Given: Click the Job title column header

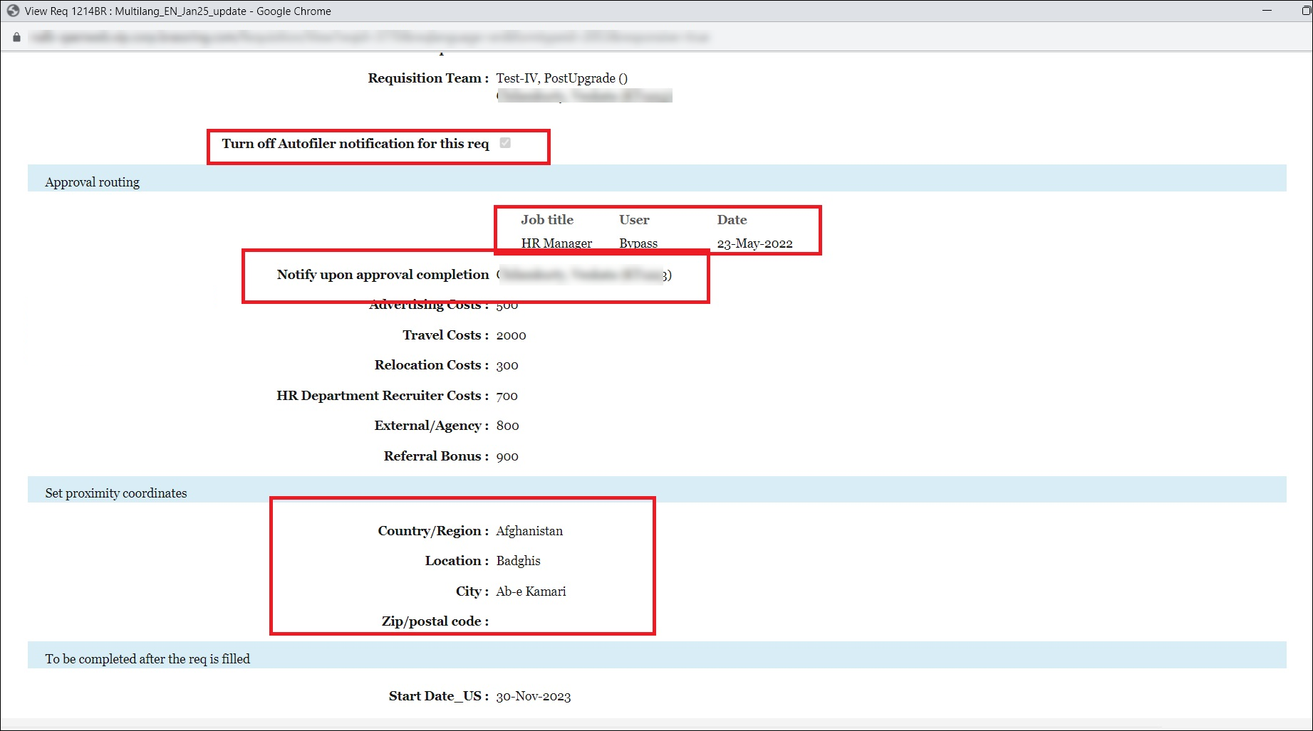Looking at the screenshot, I should (547, 220).
